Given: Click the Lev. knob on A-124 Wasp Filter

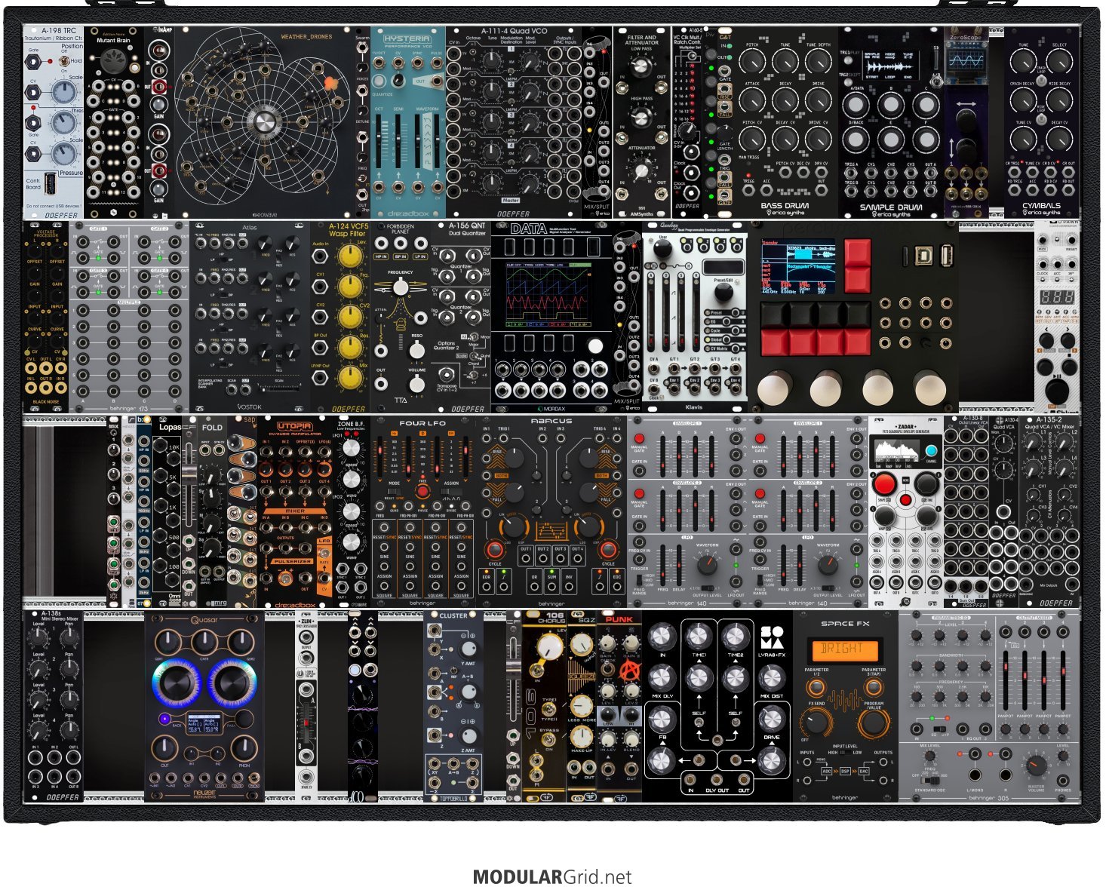Looking at the screenshot, I should [349, 256].
